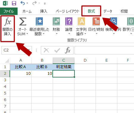Select column D header
Screen dimensions: 134x113
(x=85, y=60)
